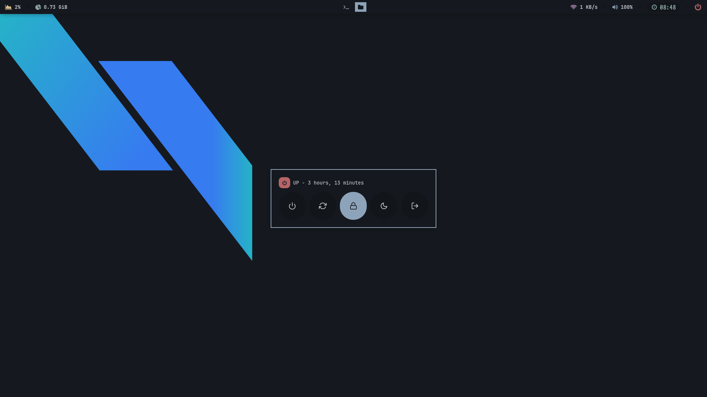
Task: Click the UP - 3 hours, 13 minutes text
Action: coord(328,183)
